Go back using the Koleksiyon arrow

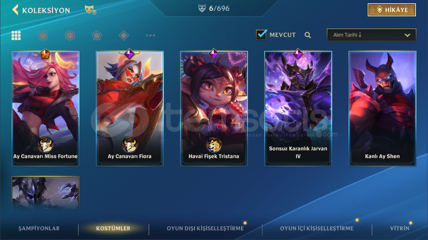(x=15, y=10)
